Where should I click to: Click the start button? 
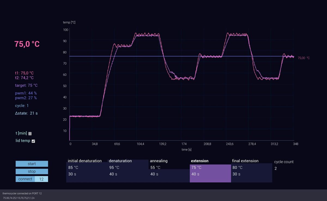[32, 164]
